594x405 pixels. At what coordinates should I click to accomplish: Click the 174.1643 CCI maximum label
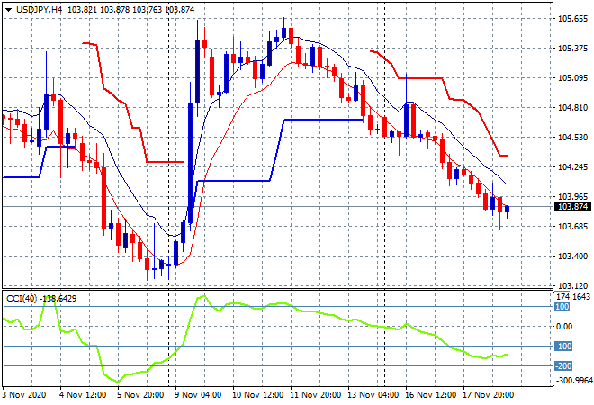573,296
